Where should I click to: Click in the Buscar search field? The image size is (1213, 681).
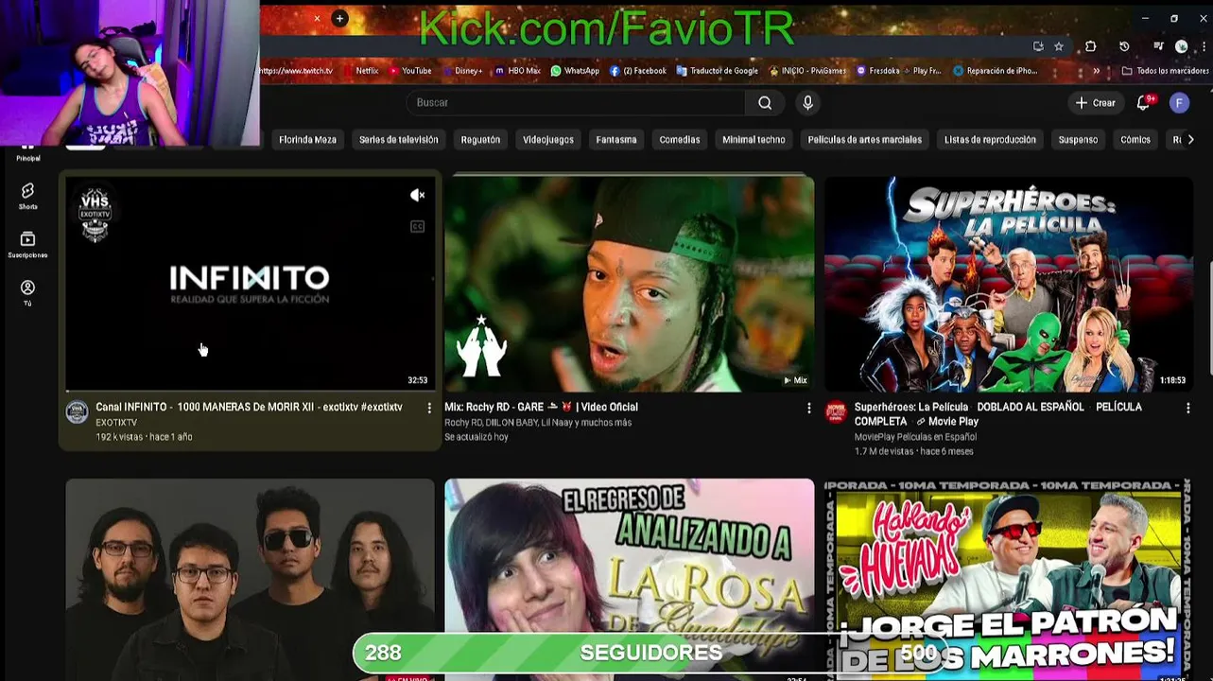pyautogui.click(x=576, y=103)
